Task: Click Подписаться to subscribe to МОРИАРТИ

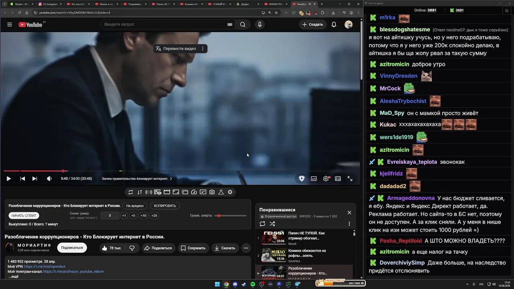Action: (x=72, y=248)
